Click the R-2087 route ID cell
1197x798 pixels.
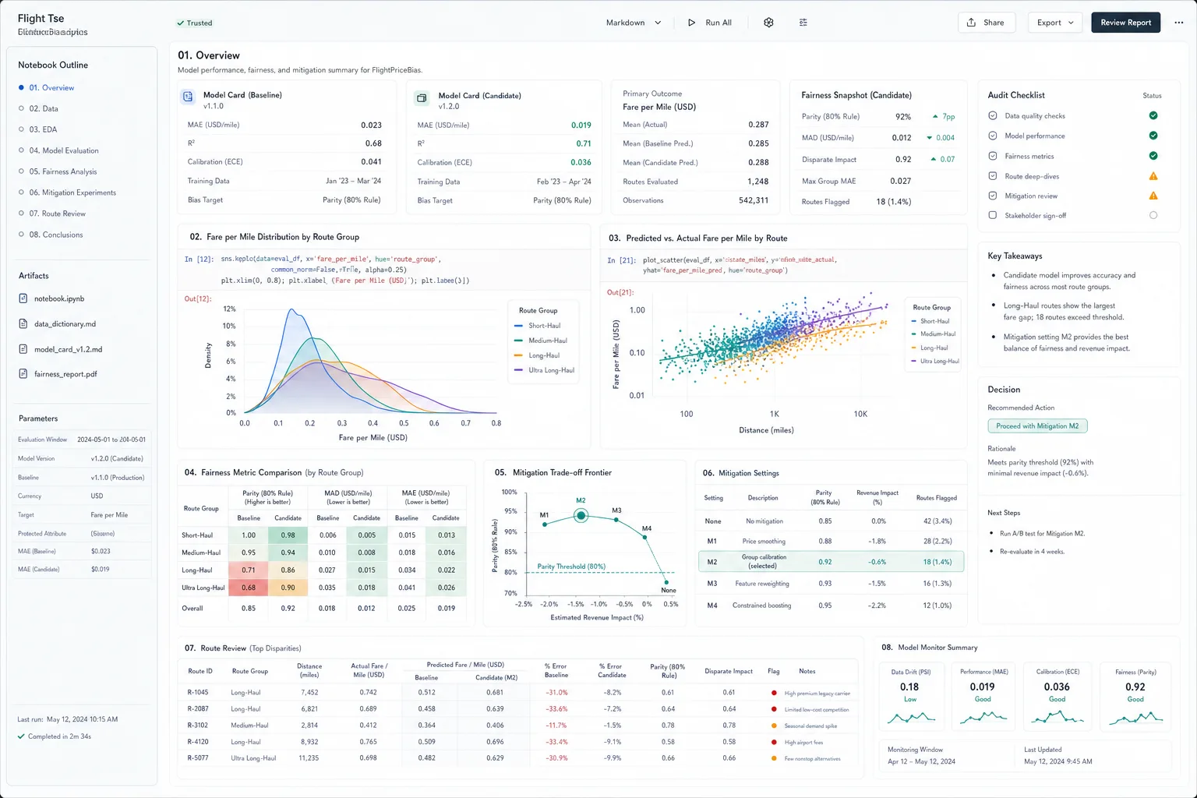198,709
